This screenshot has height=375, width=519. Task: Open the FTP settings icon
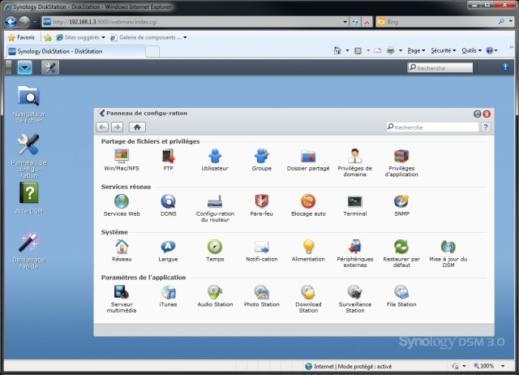pos(168,160)
